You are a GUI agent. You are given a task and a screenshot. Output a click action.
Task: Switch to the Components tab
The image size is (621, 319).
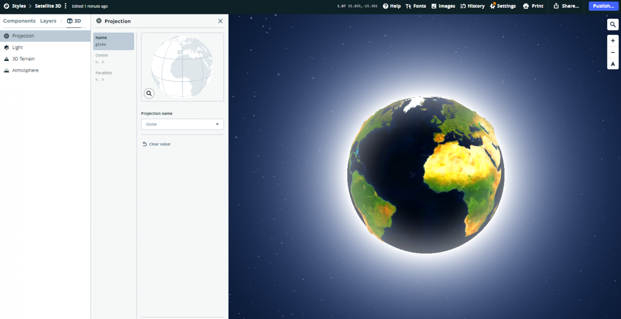[x=19, y=21]
